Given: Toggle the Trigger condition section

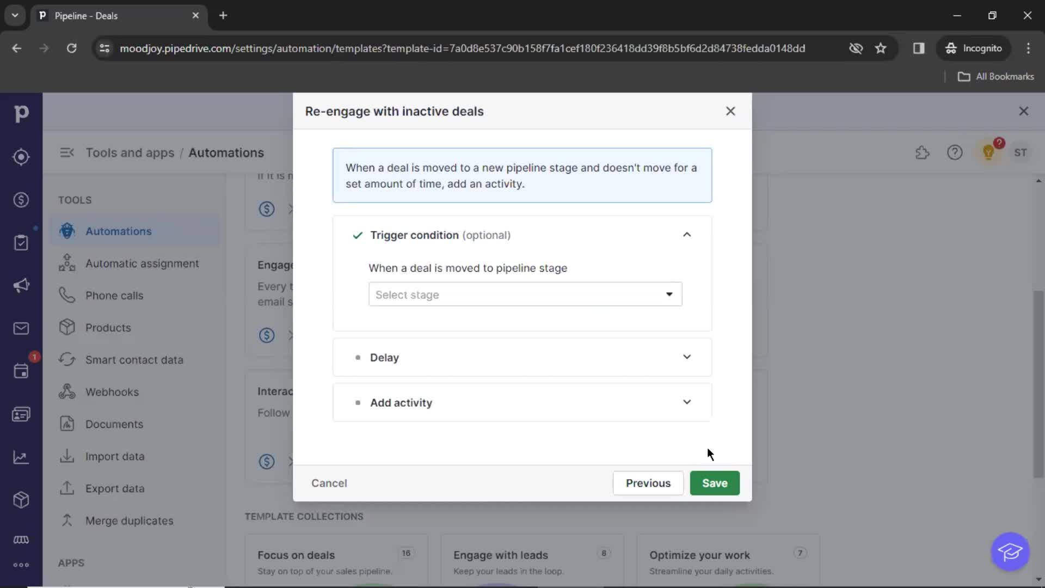Looking at the screenshot, I should (x=685, y=235).
